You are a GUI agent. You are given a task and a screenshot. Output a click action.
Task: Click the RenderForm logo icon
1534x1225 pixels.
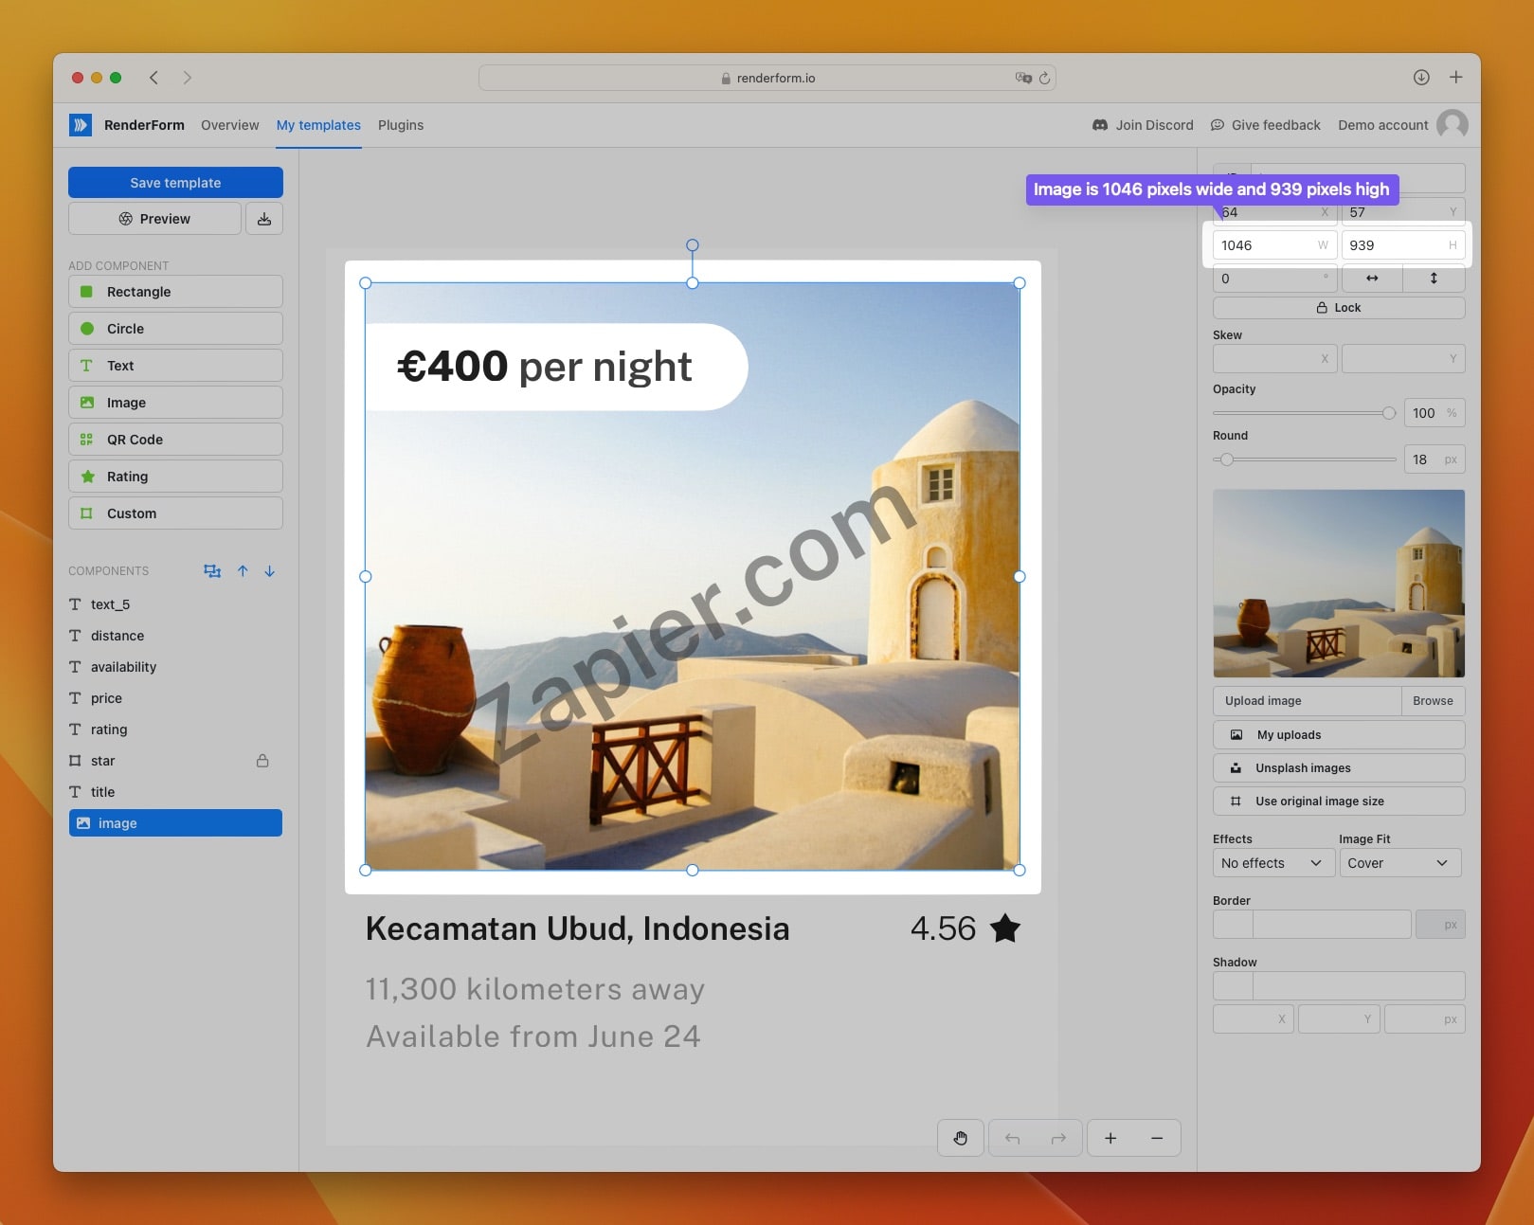(81, 125)
